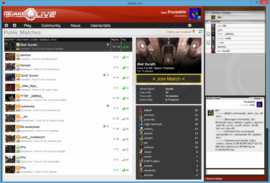Click mlispint player avatar
This screenshot has width=270, height=183.
[141, 138]
